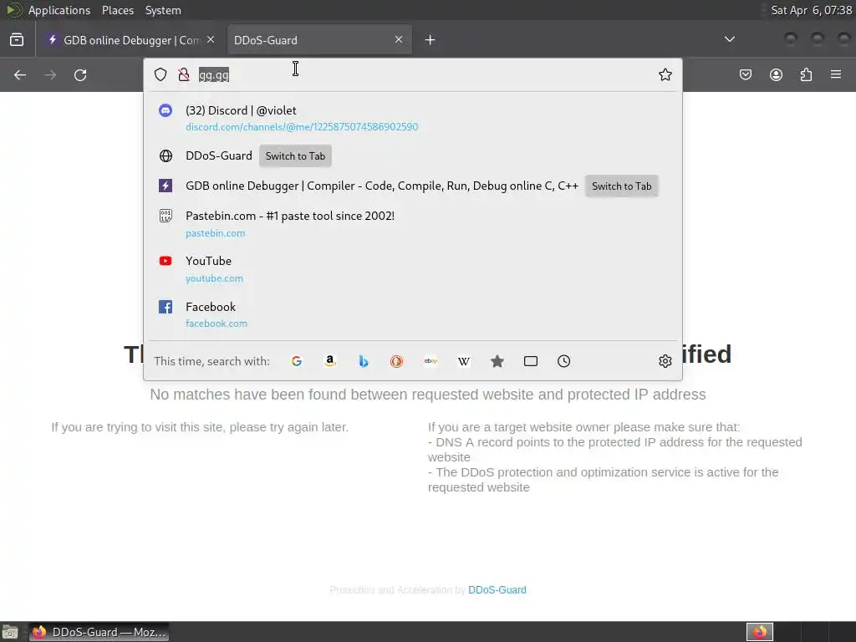Click the clock showing Sat Apr 6
This screenshot has width=856, height=642.
pyautogui.click(x=811, y=10)
